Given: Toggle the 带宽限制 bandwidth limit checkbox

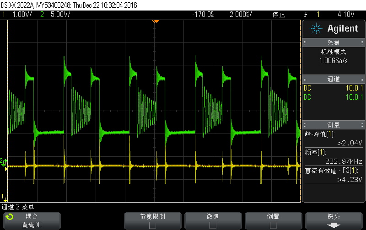Looking at the screenshot, I should coord(153,225).
